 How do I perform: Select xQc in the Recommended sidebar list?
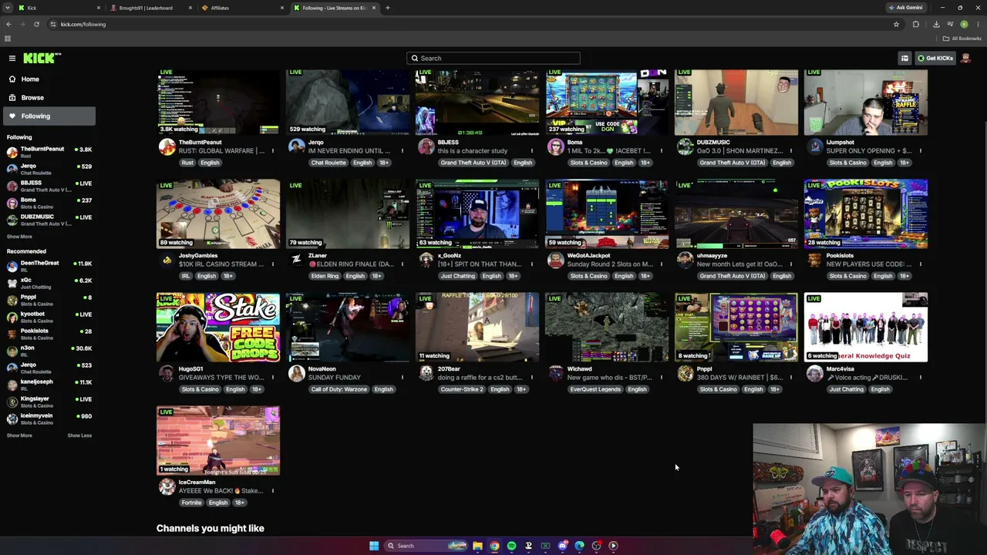click(x=49, y=284)
